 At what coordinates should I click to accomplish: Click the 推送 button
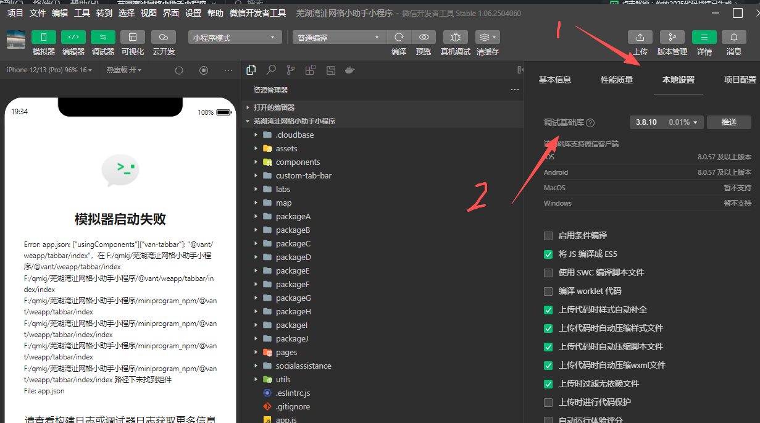click(729, 122)
